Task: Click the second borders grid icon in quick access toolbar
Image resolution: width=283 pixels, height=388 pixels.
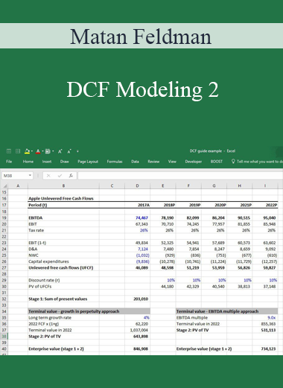Action: coord(18,151)
